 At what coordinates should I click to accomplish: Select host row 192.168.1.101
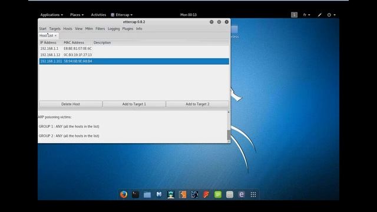[134, 61]
